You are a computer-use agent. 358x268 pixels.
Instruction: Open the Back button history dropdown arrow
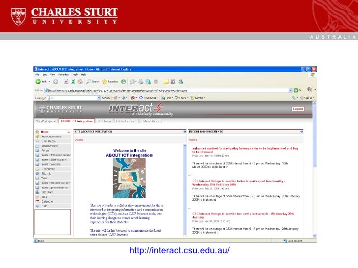tap(49, 81)
